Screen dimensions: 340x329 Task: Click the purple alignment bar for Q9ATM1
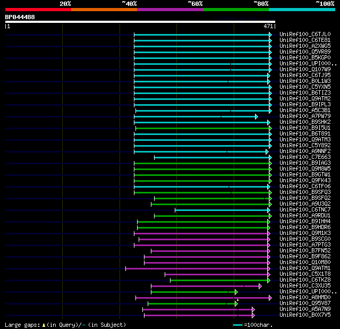point(197,269)
